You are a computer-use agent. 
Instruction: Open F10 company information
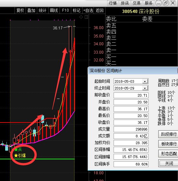pos(65,10)
